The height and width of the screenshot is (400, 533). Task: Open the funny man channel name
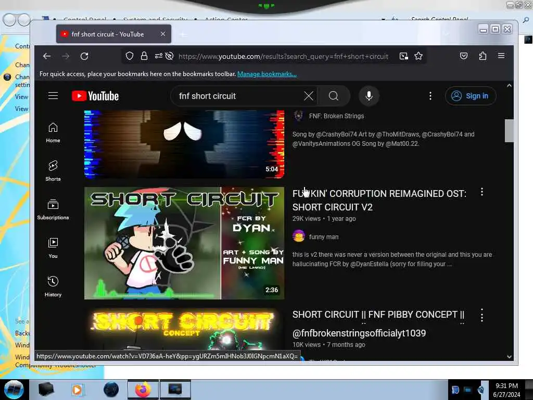click(324, 237)
